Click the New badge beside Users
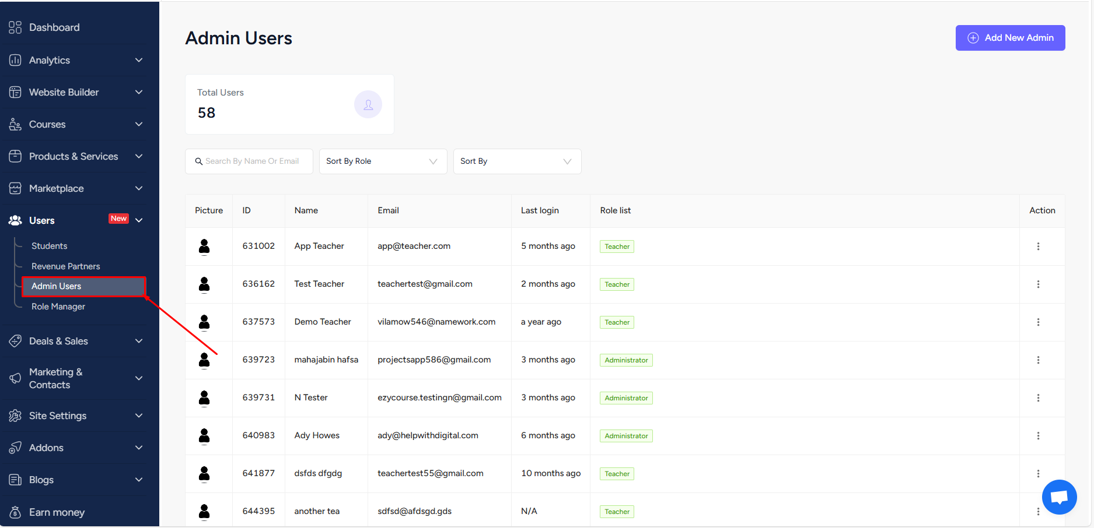 118,219
